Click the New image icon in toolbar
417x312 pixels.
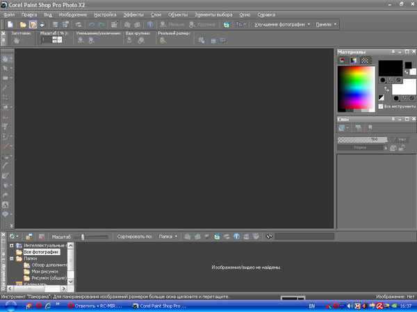point(10,24)
